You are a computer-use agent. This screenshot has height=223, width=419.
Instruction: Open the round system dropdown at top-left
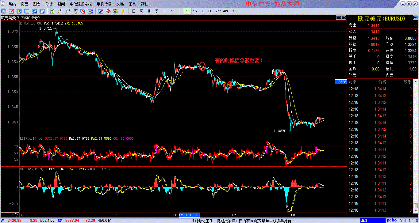click(3, 4)
